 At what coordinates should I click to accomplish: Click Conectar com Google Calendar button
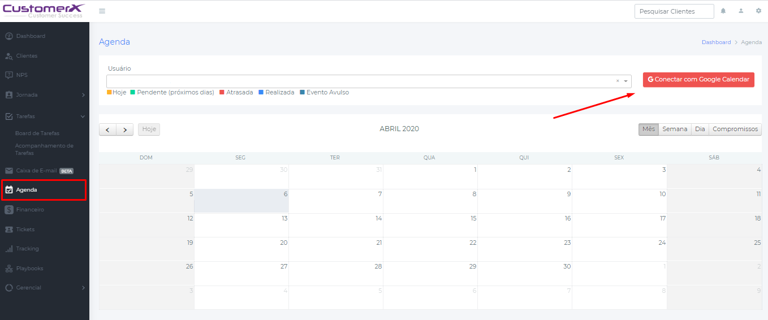tap(698, 80)
